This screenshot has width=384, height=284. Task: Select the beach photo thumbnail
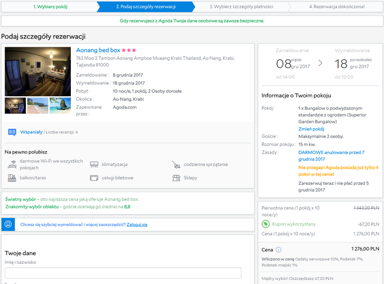click(x=38, y=106)
